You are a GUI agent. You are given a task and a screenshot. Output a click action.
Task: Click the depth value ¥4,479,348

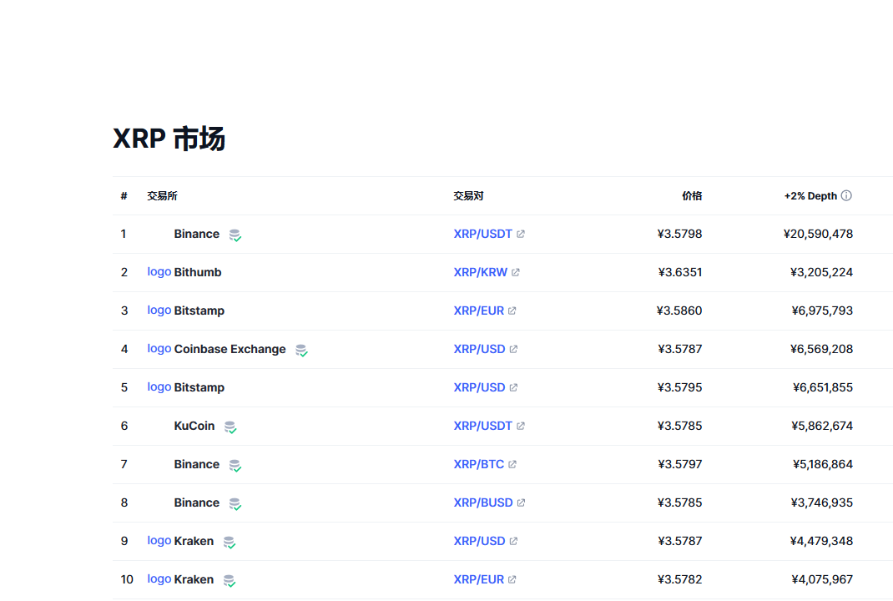821,541
